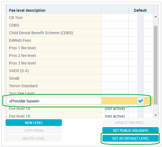Click the scroll down arrow in list
Screen dimensions: 162x147
point(156,115)
